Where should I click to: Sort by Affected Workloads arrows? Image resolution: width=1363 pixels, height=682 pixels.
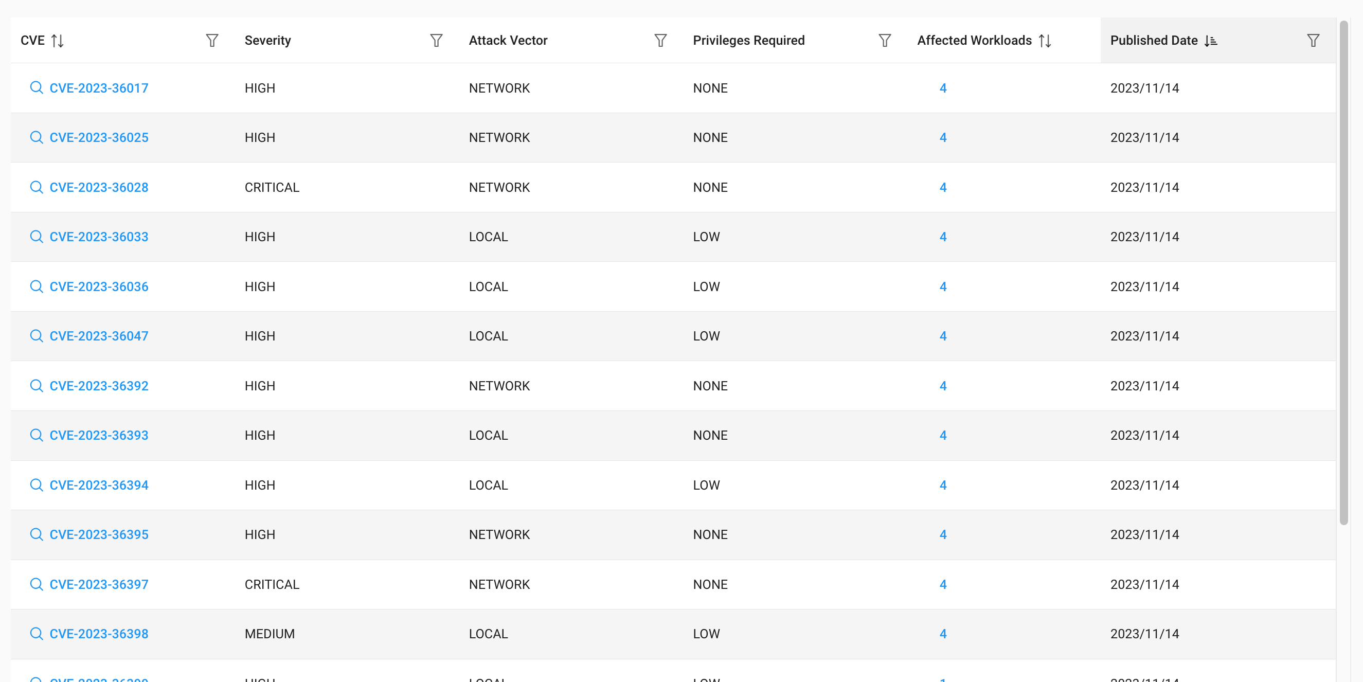[x=1045, y=41]
